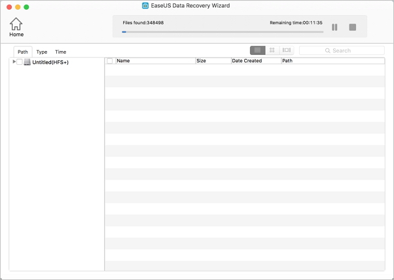394x280 pixels.
Task: Go to the Home screen
Action: click(16, 27)
